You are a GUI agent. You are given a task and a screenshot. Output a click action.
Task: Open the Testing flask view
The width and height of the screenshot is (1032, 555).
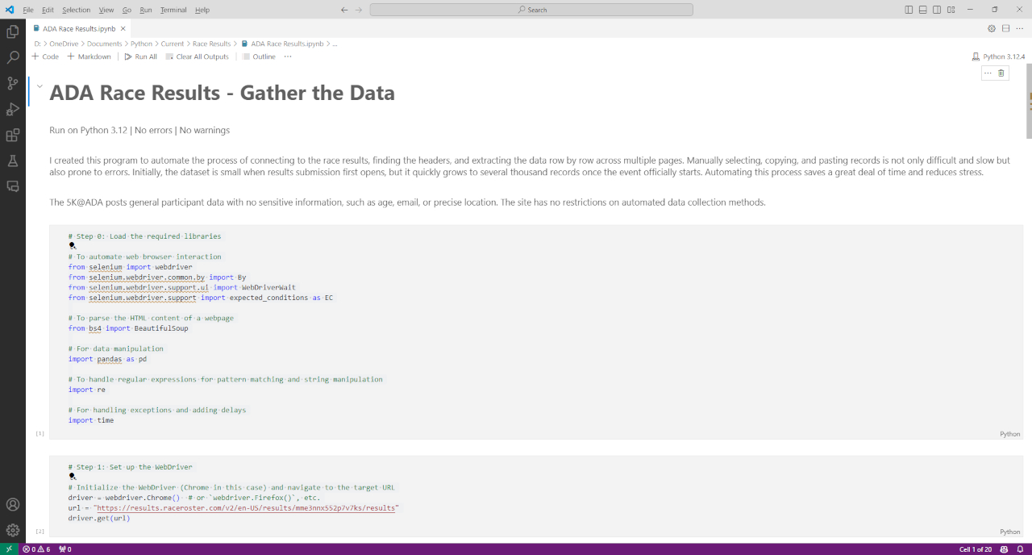[x=12, y=161]
